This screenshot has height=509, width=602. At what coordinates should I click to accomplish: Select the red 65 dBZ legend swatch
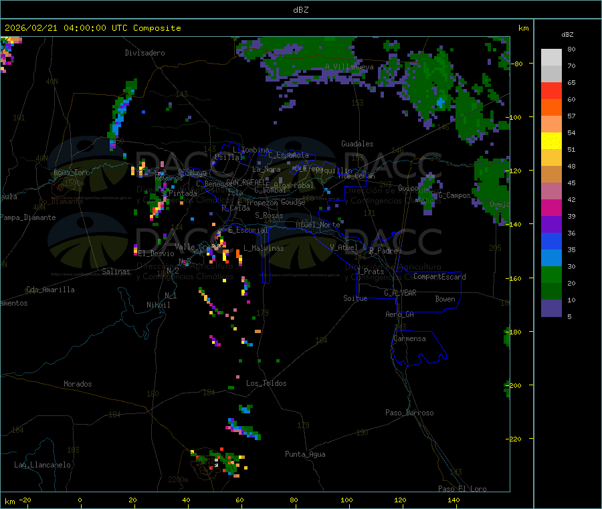[x=551, y=90]
